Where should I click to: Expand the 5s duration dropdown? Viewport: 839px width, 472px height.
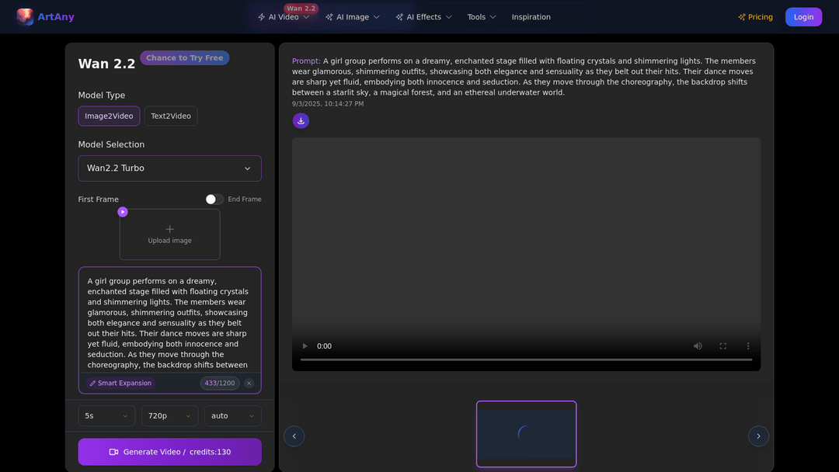point(106,416)
